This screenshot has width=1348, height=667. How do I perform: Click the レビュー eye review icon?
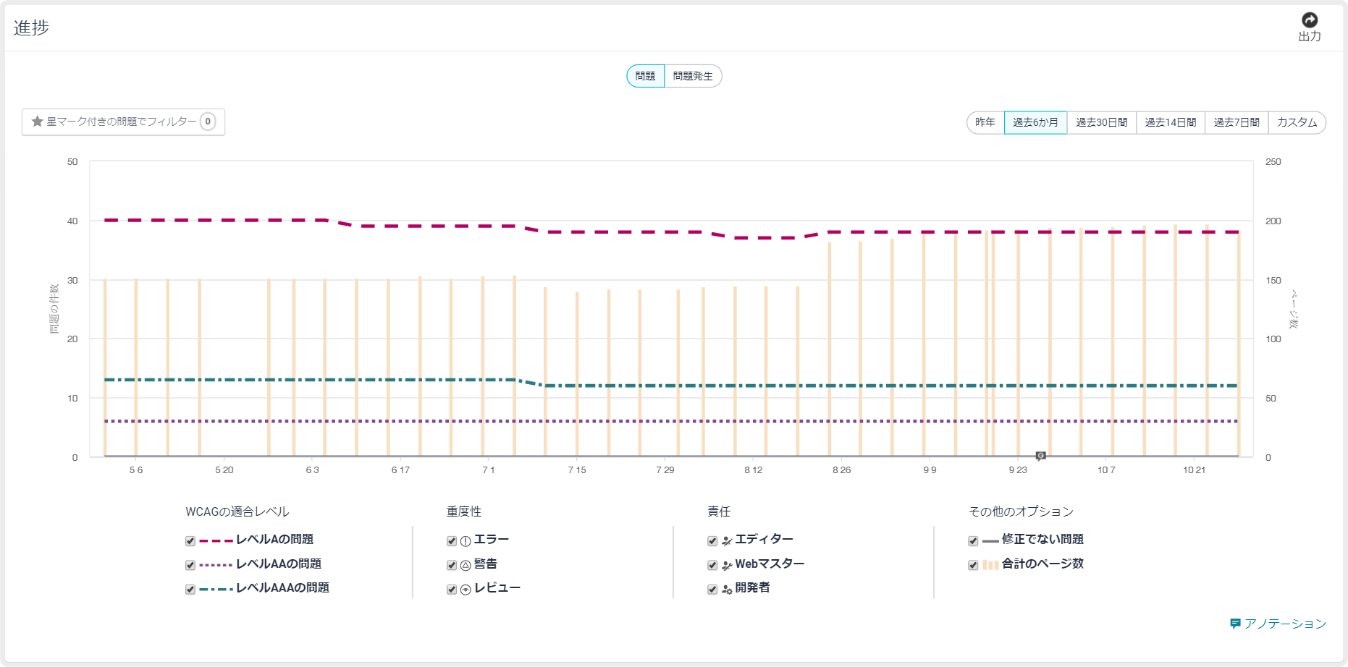pos(466,590)
